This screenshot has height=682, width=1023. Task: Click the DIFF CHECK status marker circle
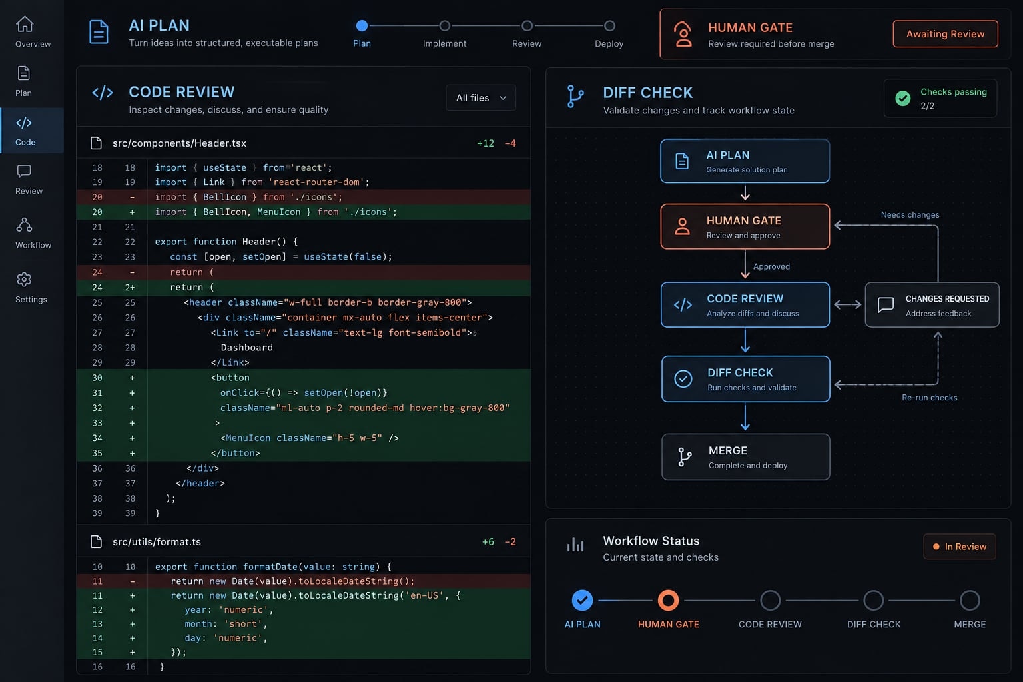pos(873,601)
